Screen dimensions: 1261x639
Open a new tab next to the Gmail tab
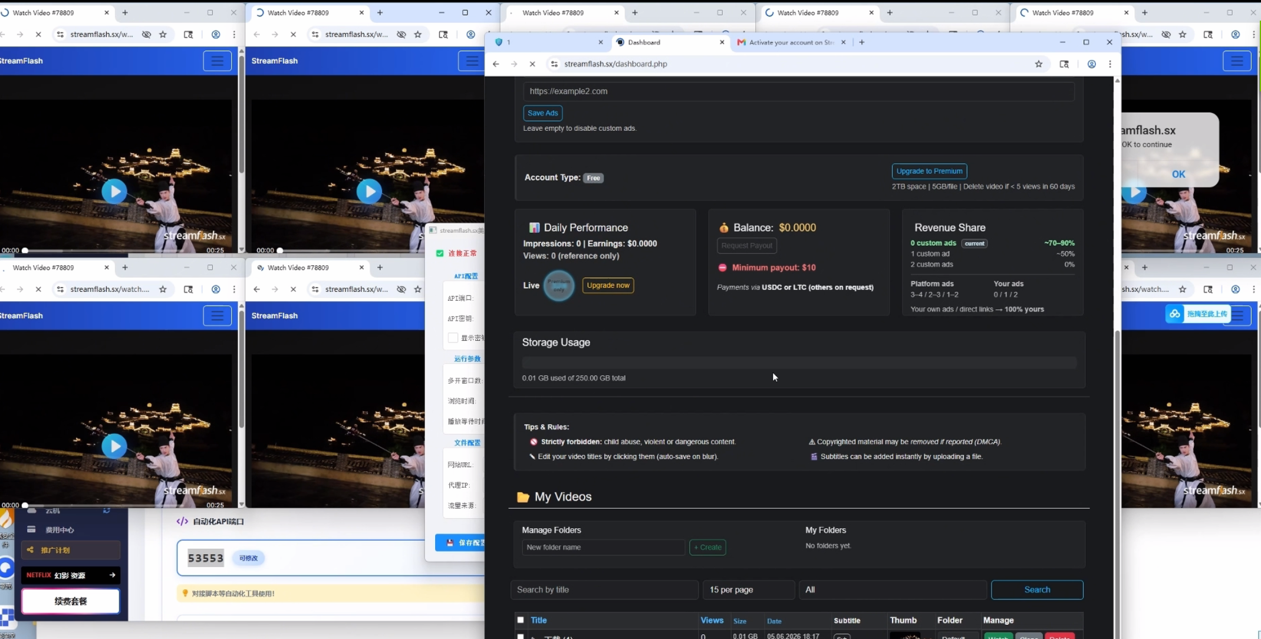[x=862, y=42]
